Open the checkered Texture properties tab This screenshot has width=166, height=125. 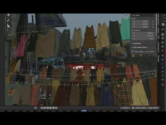pos(163,85)
